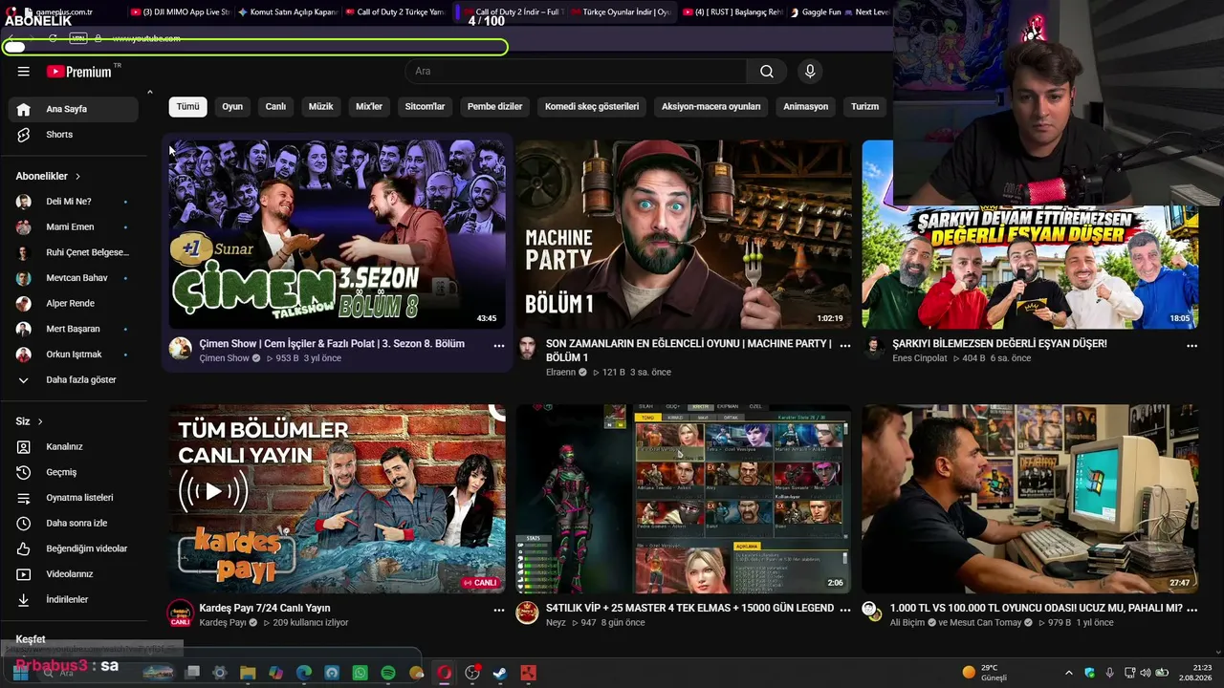This screenshot has height=688, width=1224.
Task: Switch to the Call of Duty 2 Türkçe Yama tab
Action: [393, 12]
